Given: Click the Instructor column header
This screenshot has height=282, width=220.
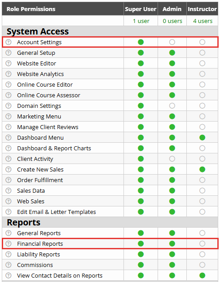Looking at the screenshot, I should click(x=202, y=9).
